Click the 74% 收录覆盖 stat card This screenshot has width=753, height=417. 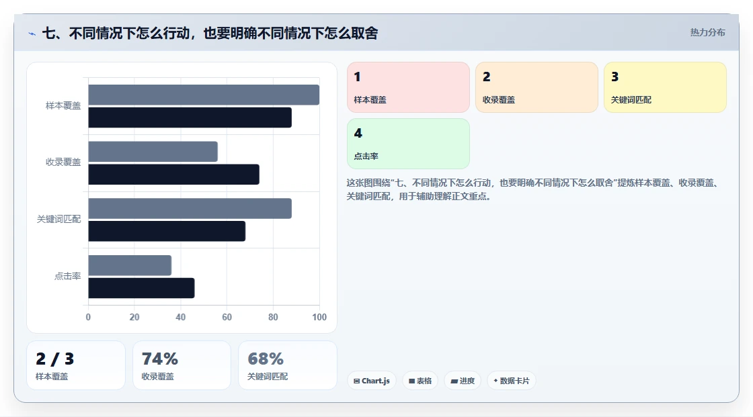pos(182,365)
